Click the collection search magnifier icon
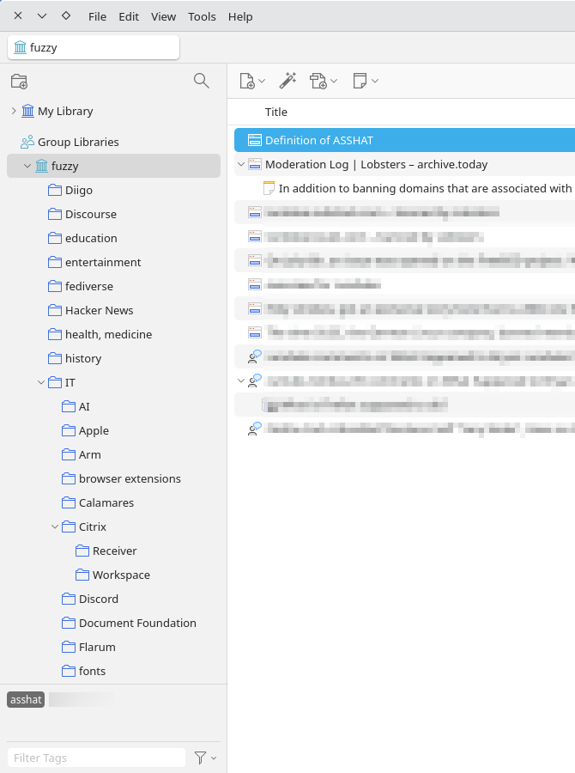 click(202, 81)
